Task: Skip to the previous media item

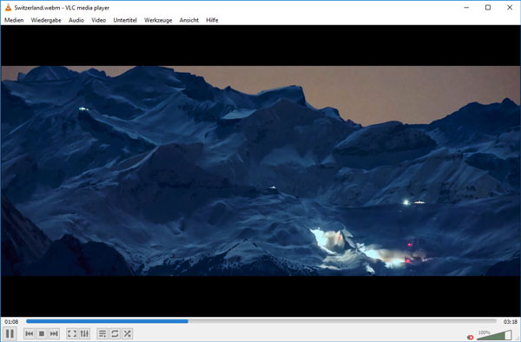Action: [30, 333]
